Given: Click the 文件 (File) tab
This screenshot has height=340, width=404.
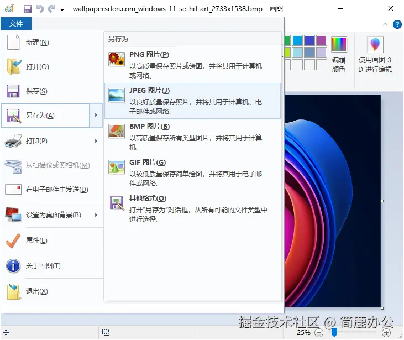Looking at the screenshot, I should 16,24.
